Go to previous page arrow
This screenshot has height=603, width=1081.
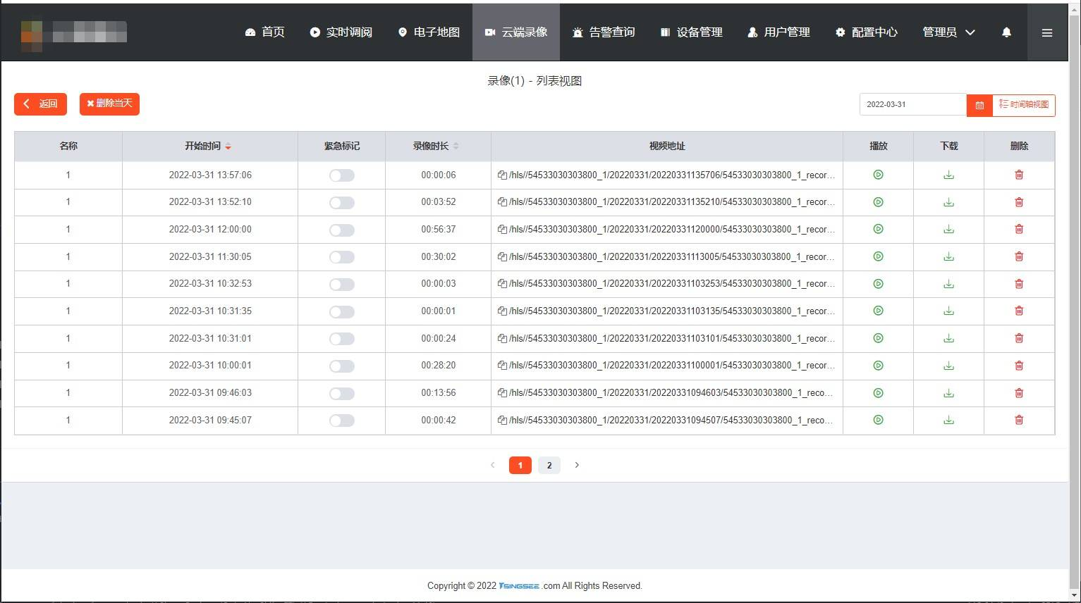[x=492, y=465]
